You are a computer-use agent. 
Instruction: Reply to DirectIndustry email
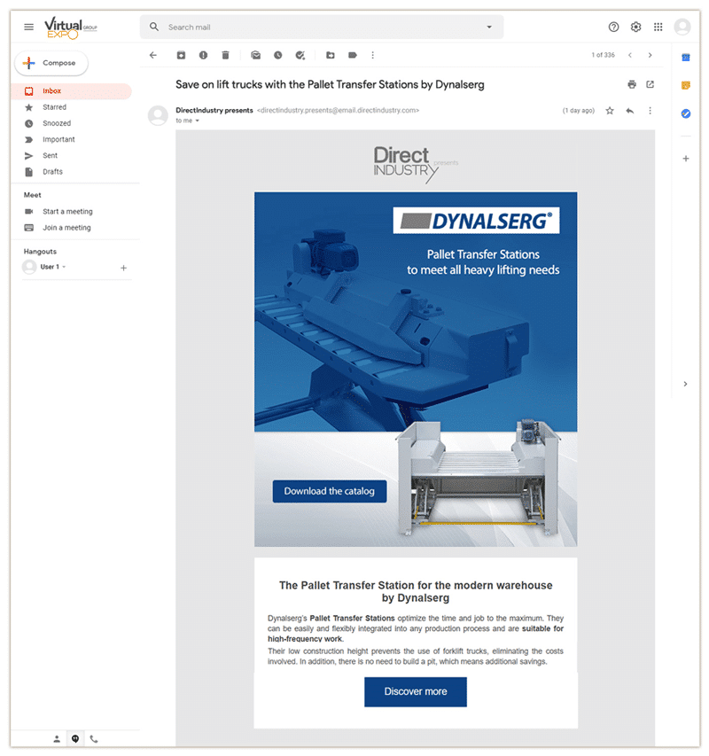[629, 111]
